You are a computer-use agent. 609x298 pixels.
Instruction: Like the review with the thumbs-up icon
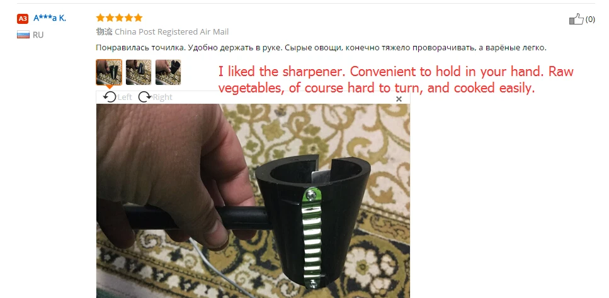click(576, 19)
